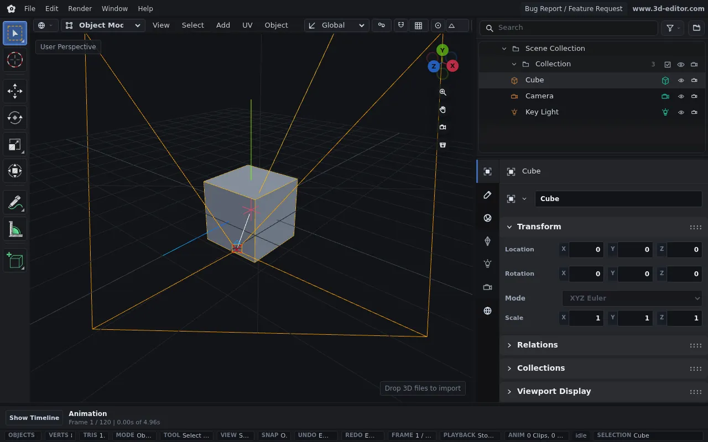Open Bug Report / Feature Request link
Viewport: 708px width, 442px height.
pyautogui.click(x=574, y=8)
